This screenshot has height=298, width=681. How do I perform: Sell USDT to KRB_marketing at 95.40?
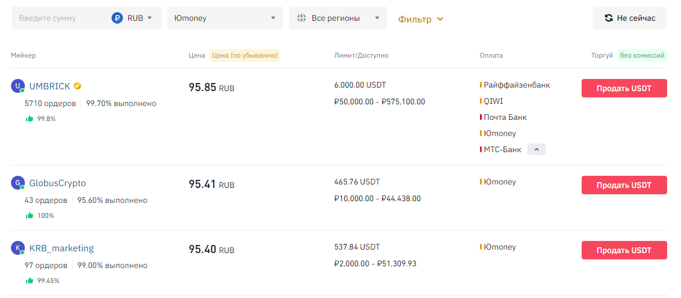coord(624,250)
